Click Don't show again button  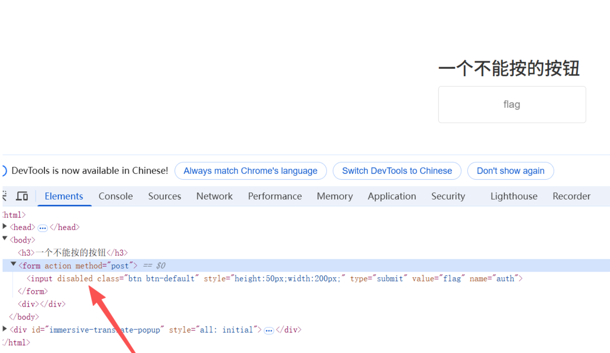(x=510, y=171)
